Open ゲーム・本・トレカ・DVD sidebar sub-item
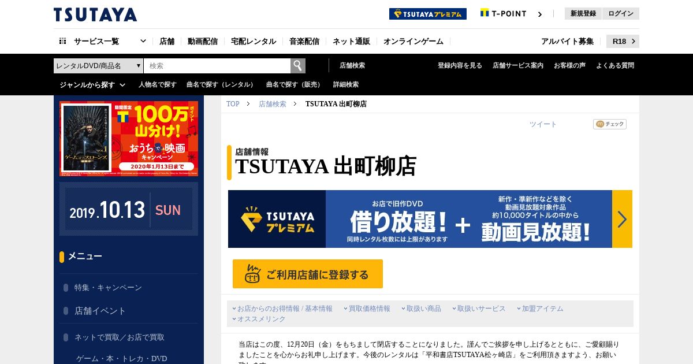This screenshot has height=364, width=693. click(x=121, y=359)
